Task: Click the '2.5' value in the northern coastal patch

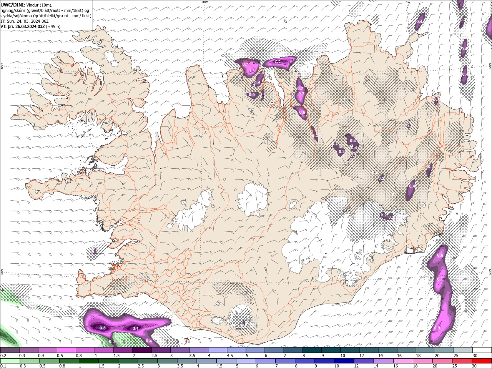Action: tap(278, 61)
